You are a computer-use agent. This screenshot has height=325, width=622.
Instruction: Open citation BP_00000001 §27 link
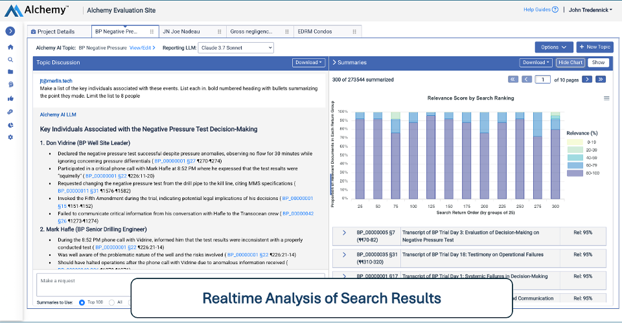[175, 161]
